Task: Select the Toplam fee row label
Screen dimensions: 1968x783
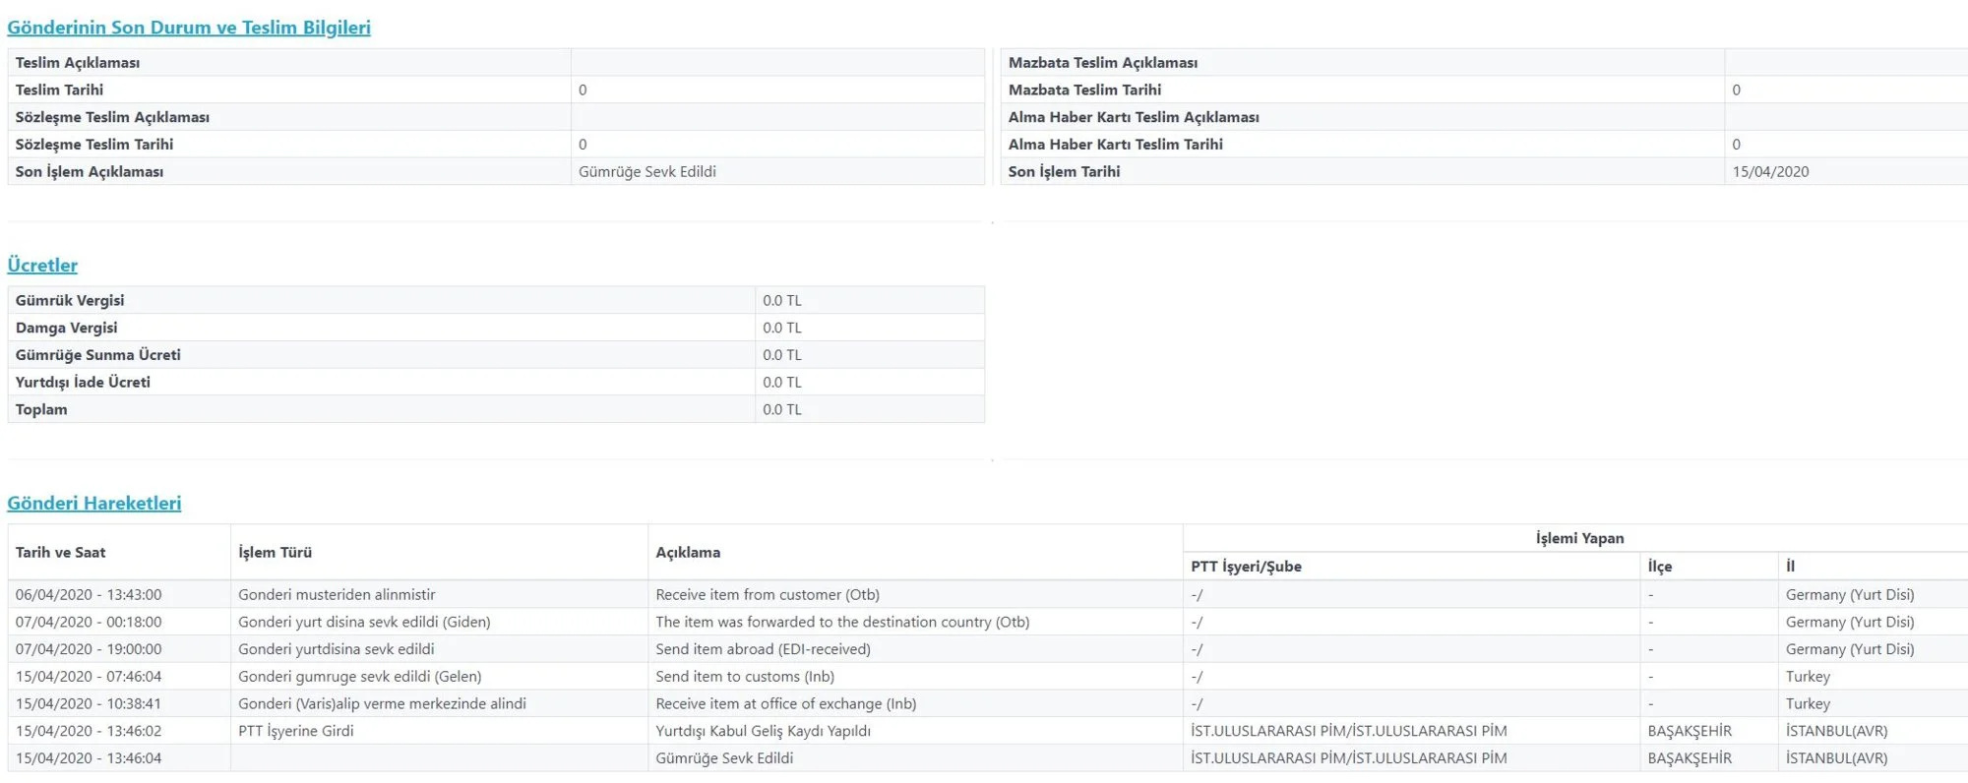Action: click(x=41, y=410)
